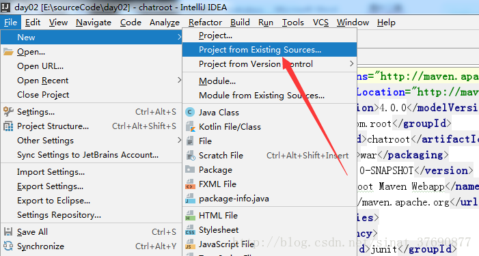Click the HTML File icon

pyautogui.click(x=190, y=216)
